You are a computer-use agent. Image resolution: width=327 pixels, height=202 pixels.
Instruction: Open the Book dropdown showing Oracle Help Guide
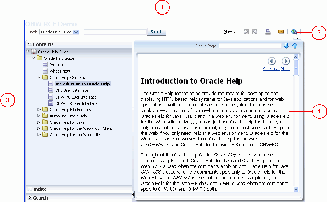pyautogui.click(x=59, y=32)
